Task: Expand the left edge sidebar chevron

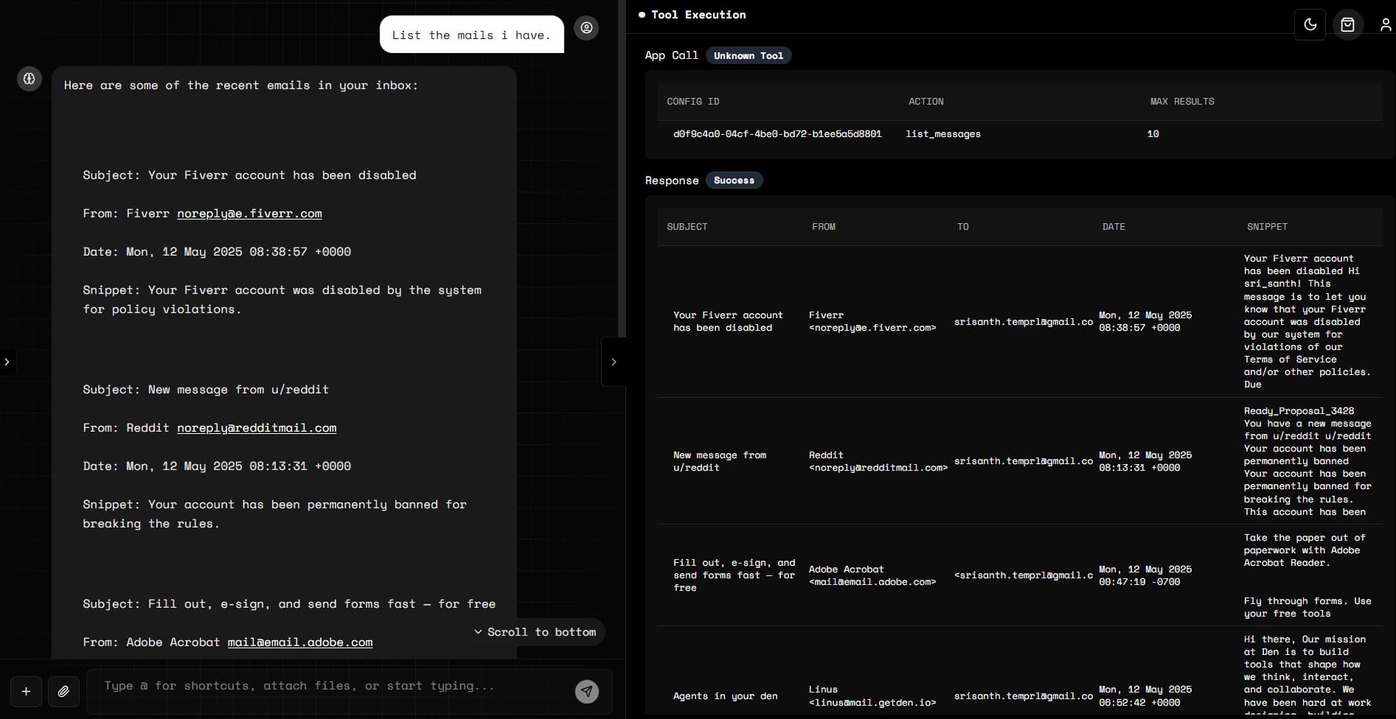Action: pyautogui.click(x=7, y=362)
